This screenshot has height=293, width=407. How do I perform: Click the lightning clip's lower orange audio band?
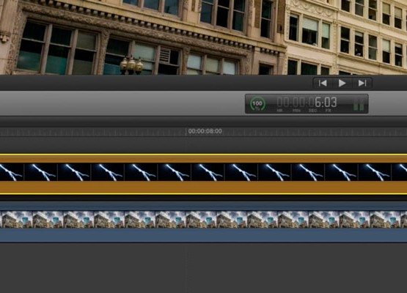tap(204, 188)
